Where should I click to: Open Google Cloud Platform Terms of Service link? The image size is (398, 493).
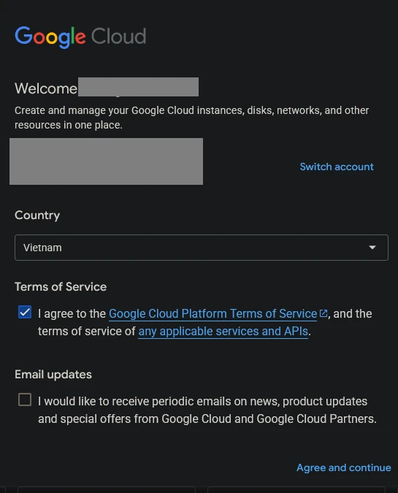click(213, 314)
